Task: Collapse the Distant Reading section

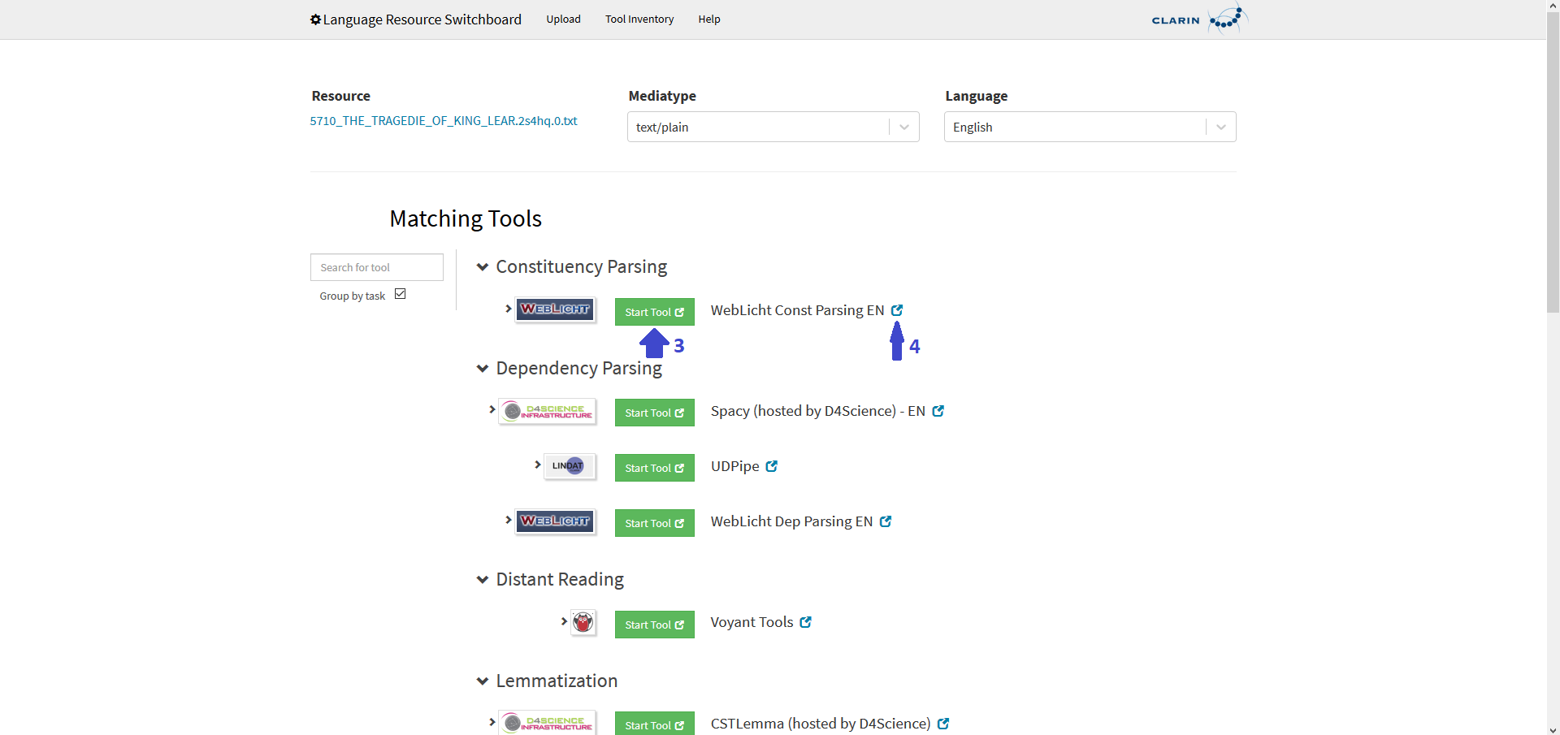Action: coord(482,579)
